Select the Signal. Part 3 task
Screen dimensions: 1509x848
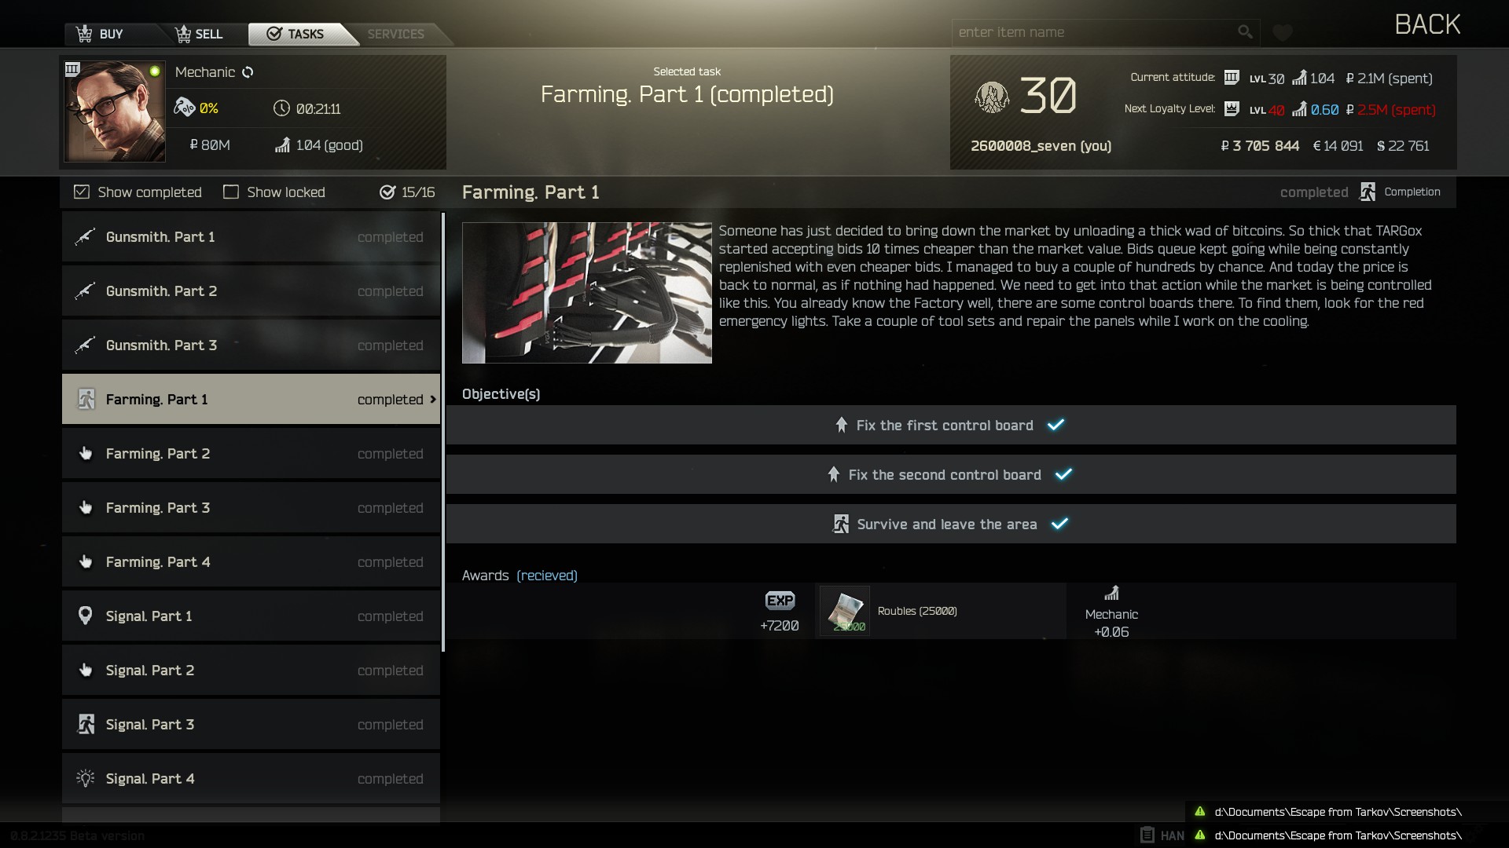[x=251, y=725]
